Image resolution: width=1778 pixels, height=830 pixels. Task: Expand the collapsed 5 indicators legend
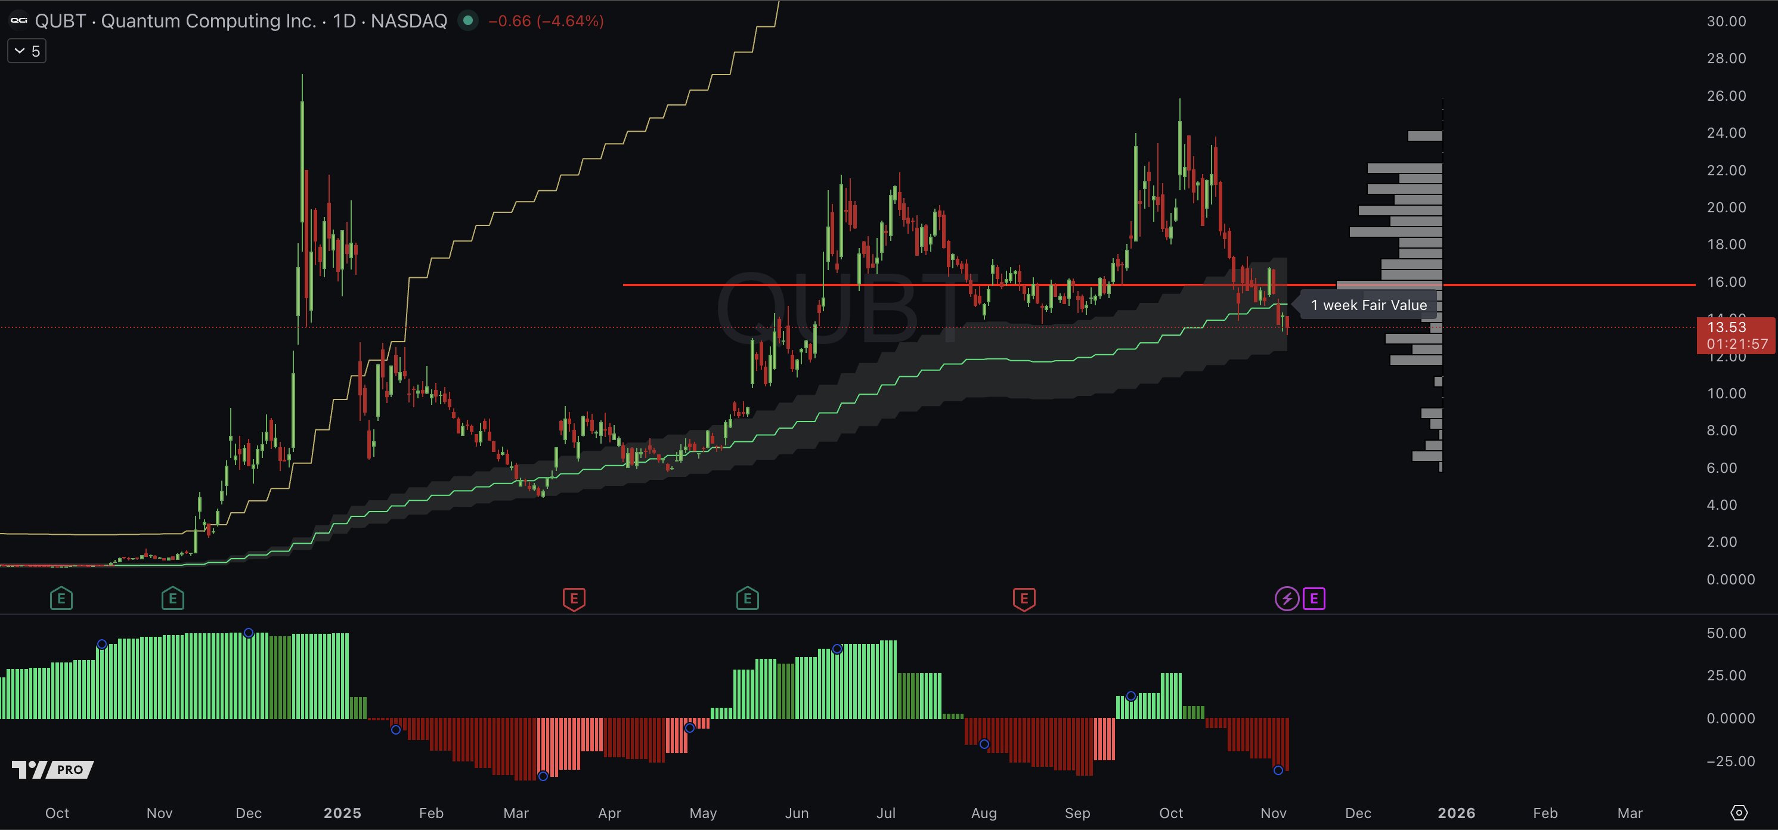pos(27,51)
